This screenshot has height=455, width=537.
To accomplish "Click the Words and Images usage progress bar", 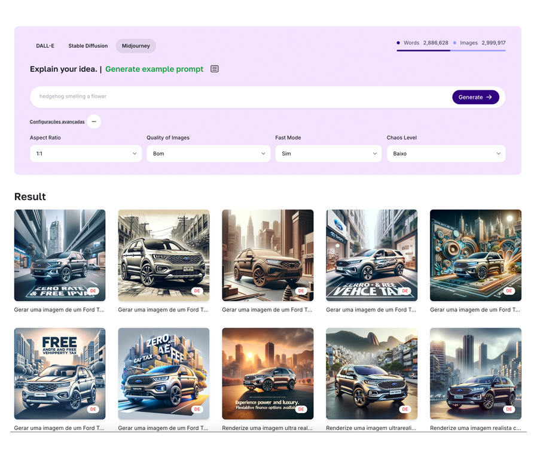I will click(451, 51).
